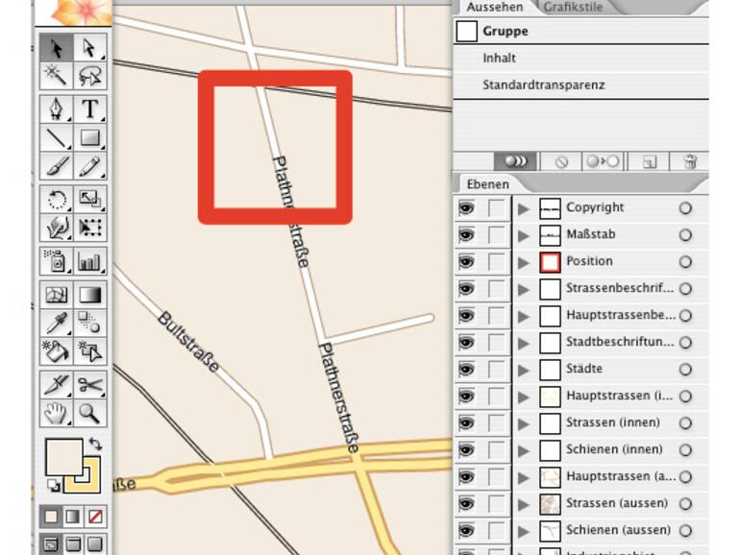Select the black arrow Selection tool
Screen dimensions: 740x555
click(x=57, y=48)
